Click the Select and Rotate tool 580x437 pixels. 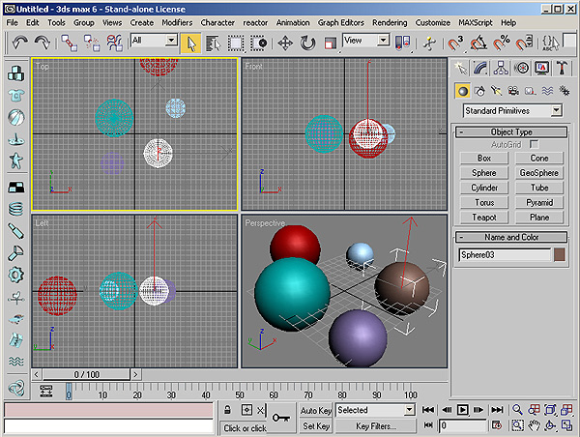tap(307, 43)
